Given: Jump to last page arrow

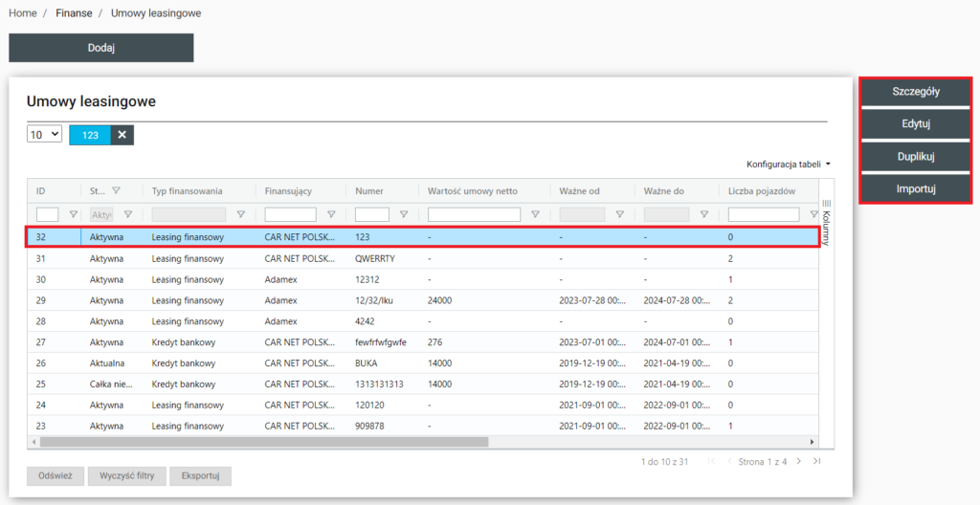Looking at the screenshot, I should click(x=816, y=462).
